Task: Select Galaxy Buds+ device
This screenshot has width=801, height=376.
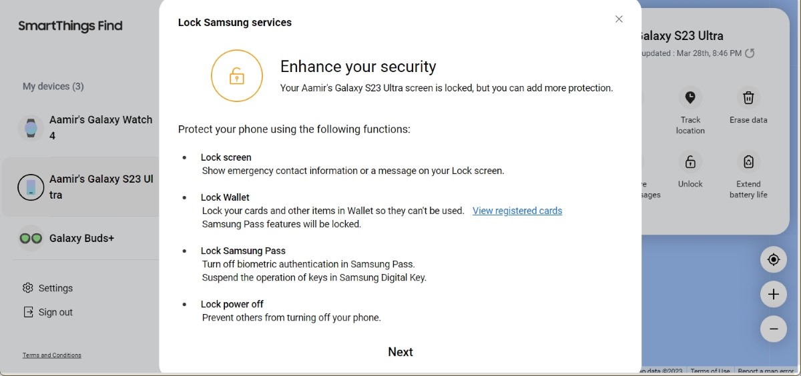Action: click(x=80, y=238)
